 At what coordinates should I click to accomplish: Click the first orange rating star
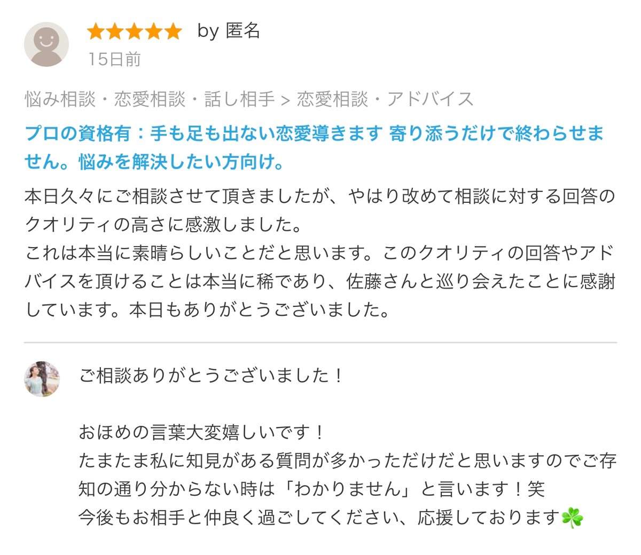[96, 32]
